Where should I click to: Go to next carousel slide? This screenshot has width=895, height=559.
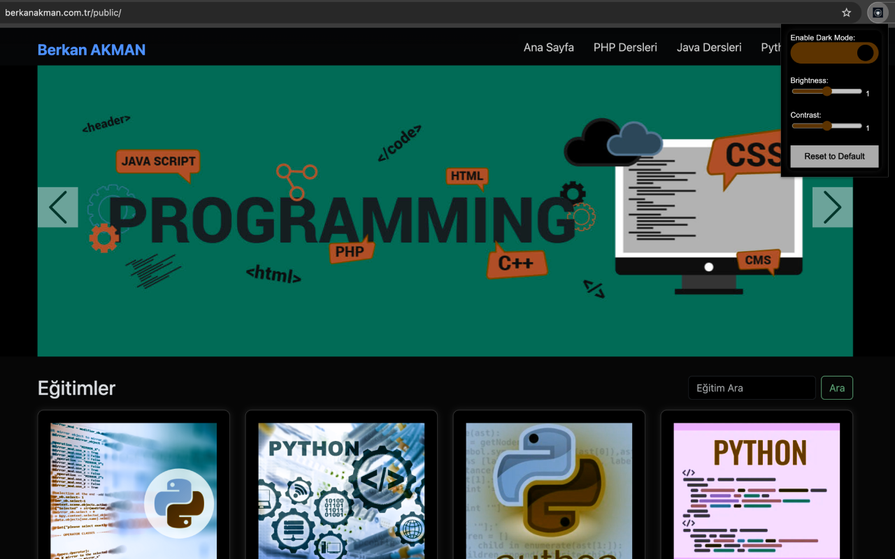pos(832,207)
